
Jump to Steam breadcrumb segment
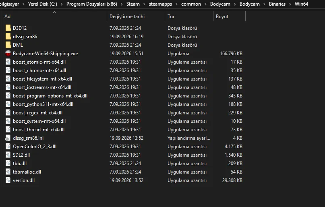[133, 4]
